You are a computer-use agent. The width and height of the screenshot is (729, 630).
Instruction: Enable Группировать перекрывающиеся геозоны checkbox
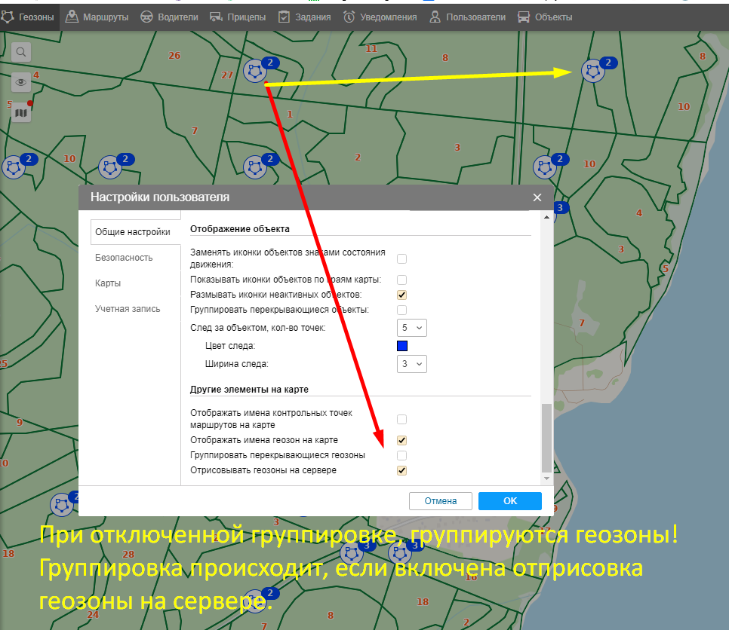pos(402,455)
